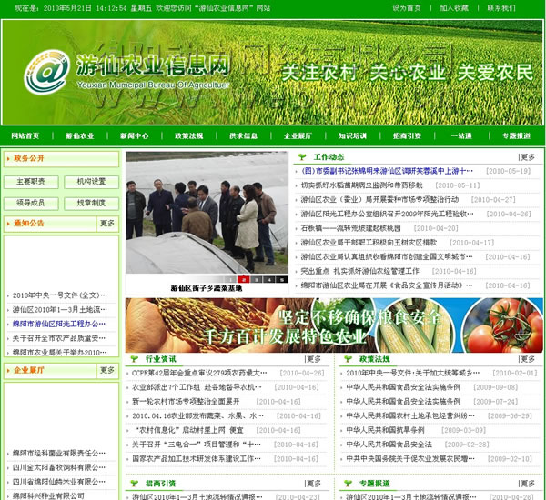
Task: Open notice 关于召开全市农产品质量安…
Action: 59,338
